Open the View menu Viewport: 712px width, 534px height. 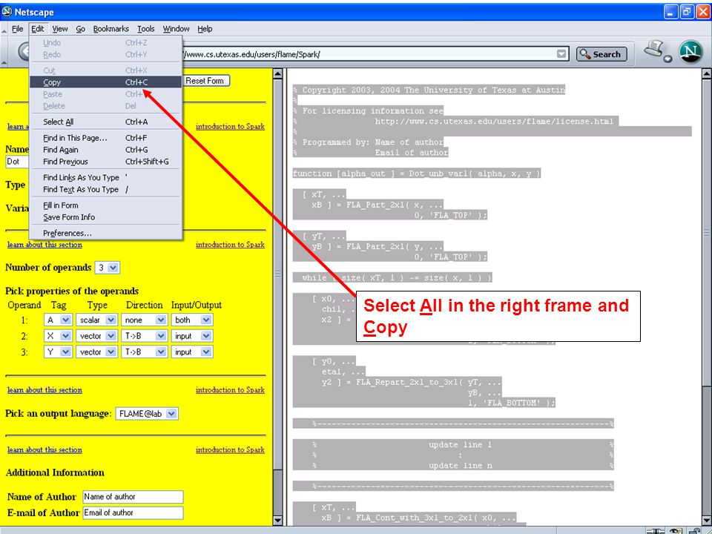(60, 29)
